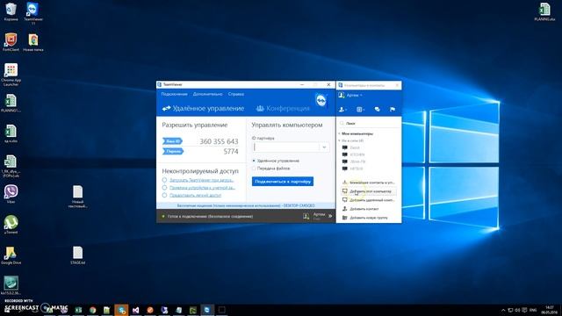Open the Google Drive desktop shortcut
Image resolution: width=562 pixels, height=316 pixels.
(x=11, y=255)
